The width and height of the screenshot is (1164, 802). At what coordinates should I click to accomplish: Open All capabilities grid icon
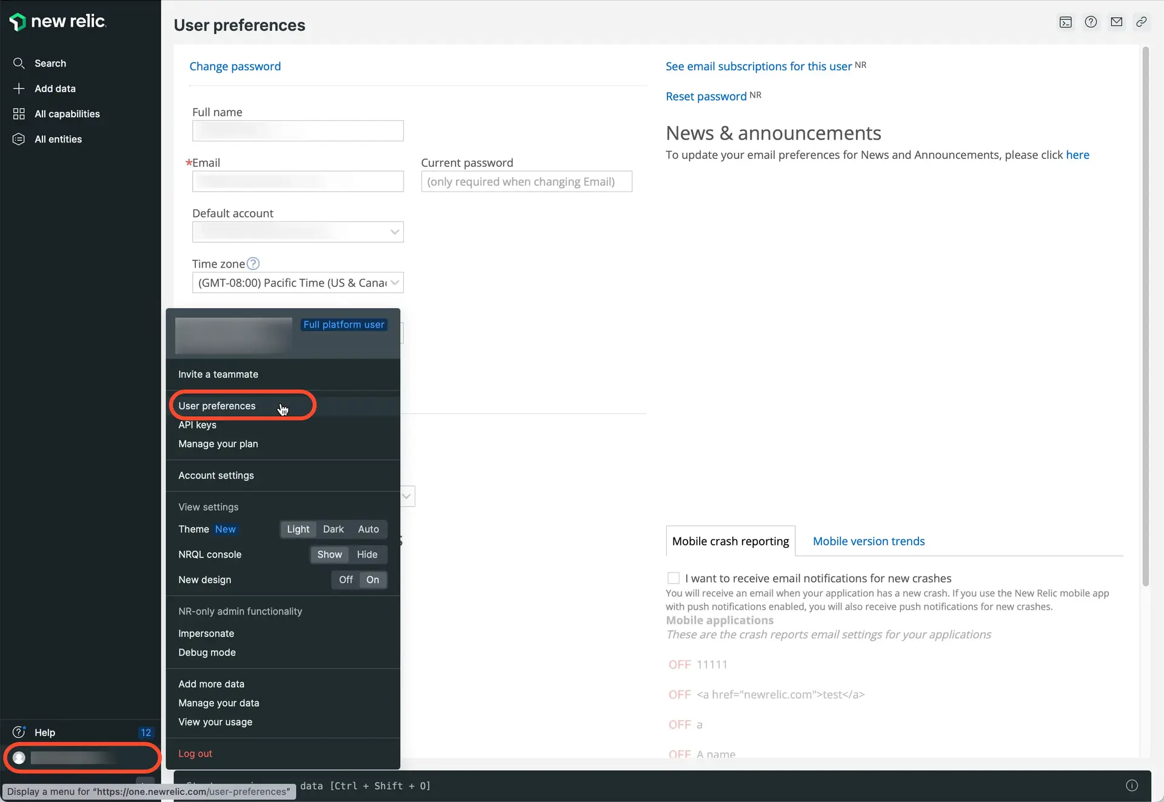point(19,114)
